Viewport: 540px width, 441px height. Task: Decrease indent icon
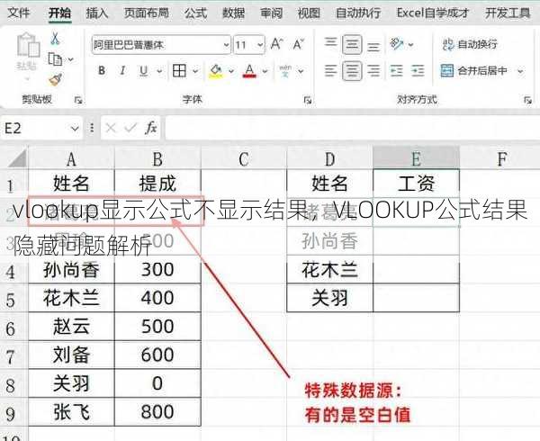point(396,71)
